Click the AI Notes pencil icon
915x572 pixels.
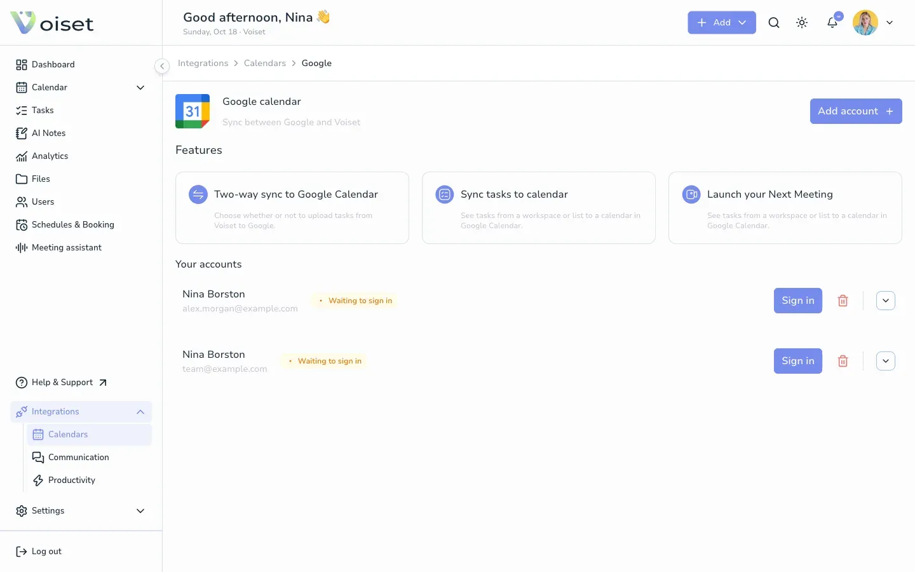(x=22, y=133)
